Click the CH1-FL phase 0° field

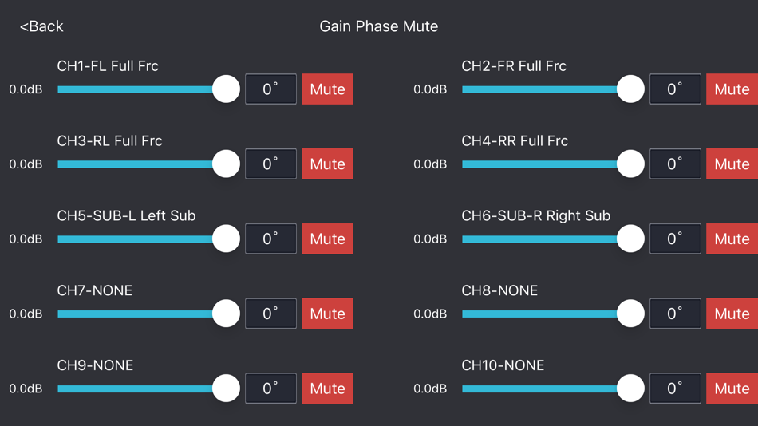point(270,89)
